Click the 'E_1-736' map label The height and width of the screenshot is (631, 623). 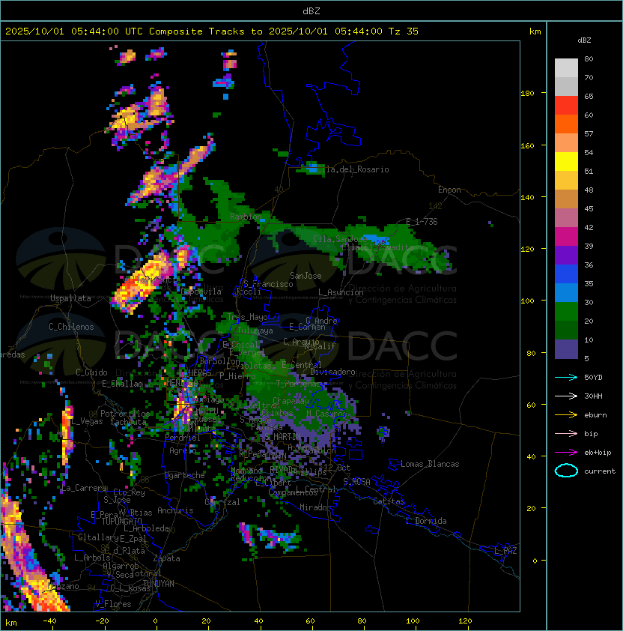(x=422, y=222)
